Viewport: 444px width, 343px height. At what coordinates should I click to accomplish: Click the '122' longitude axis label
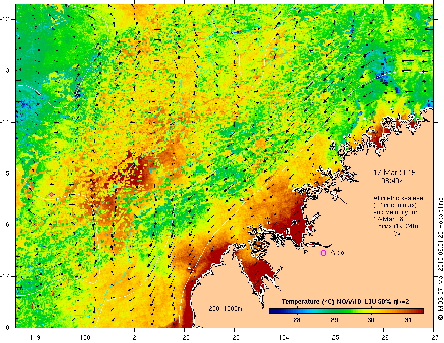(184, 337)
